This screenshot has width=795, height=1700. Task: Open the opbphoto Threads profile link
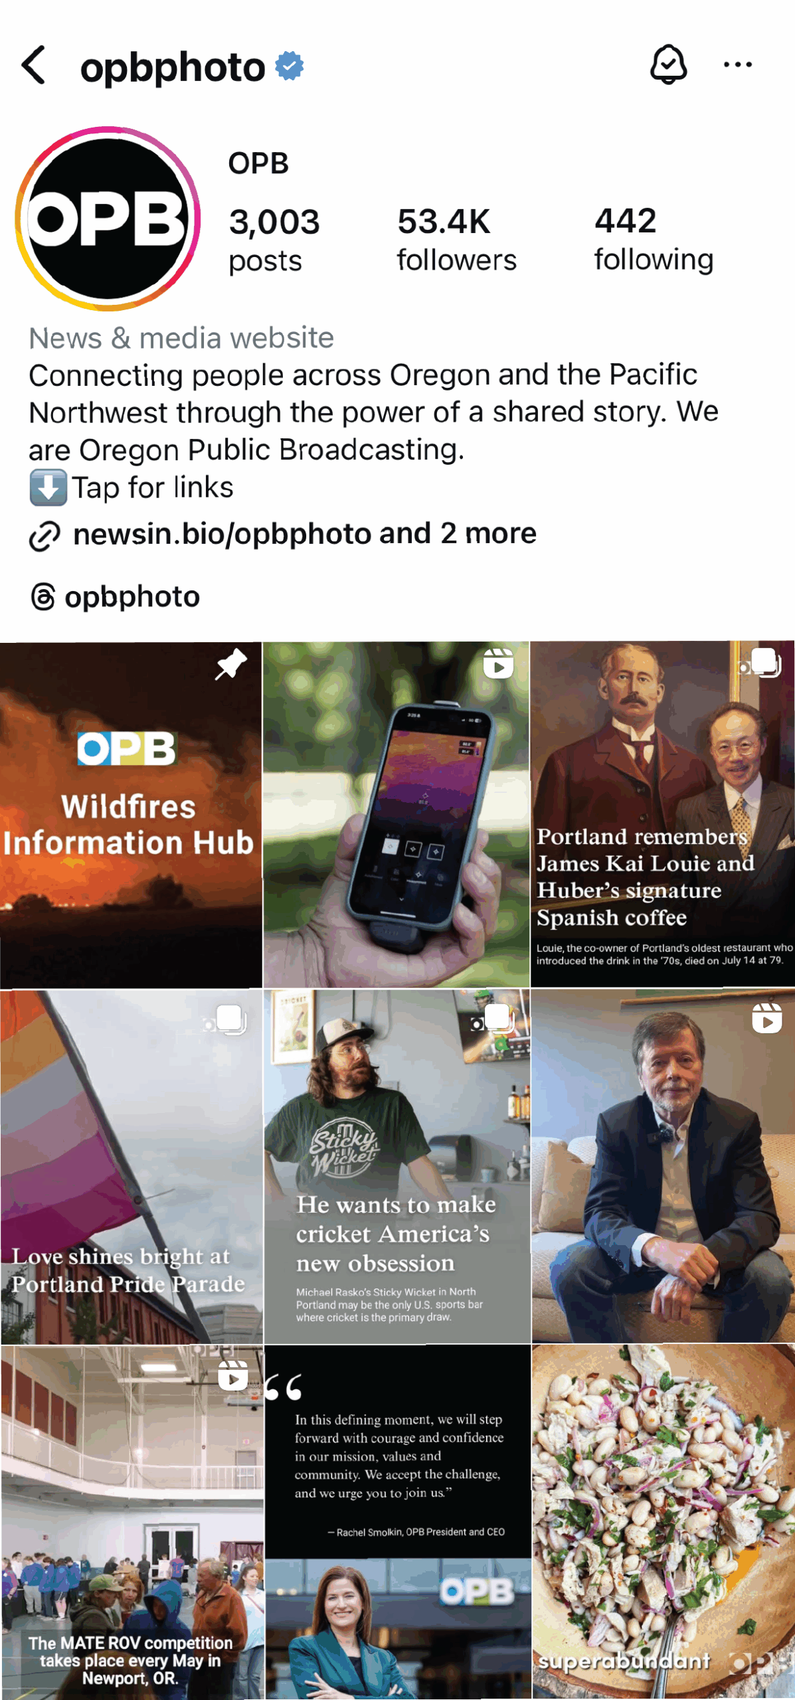[132, 596]
